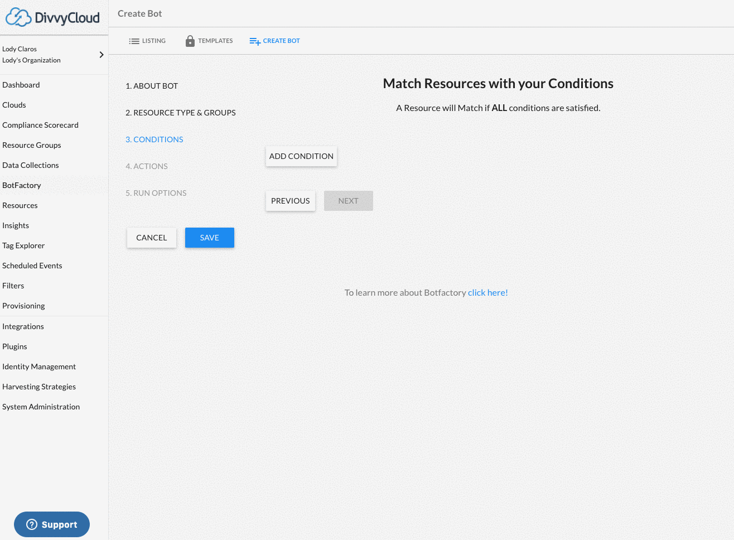The width and height of the screenshot is (734, 540).
Task: Follow the 'click here!' Botfactory link
Action: point(488,292)
